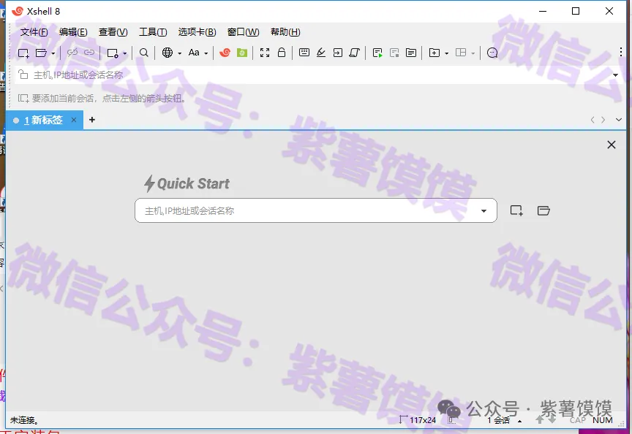Click the green Xftp file transfer icon
This screenshot has height=434, width=632.
pyautogui.click(x=242, y=53)
